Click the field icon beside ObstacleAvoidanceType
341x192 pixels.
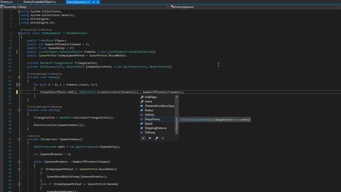pos(142,106)
